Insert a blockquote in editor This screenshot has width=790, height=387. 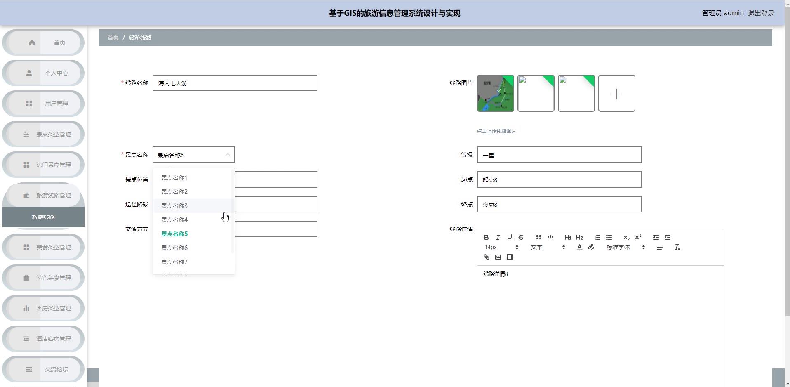538,237
